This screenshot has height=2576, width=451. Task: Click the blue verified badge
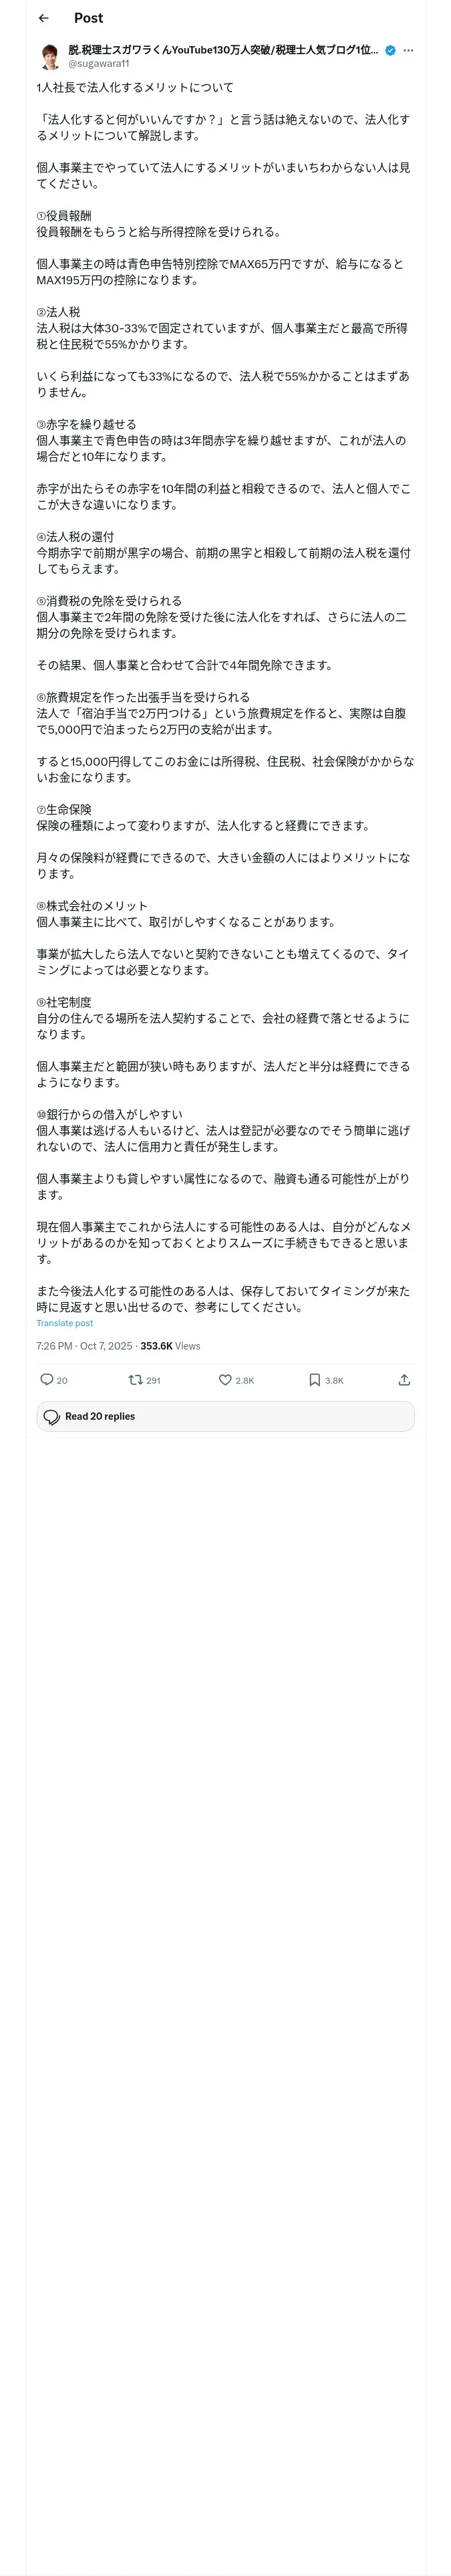[x=390, y=50]
